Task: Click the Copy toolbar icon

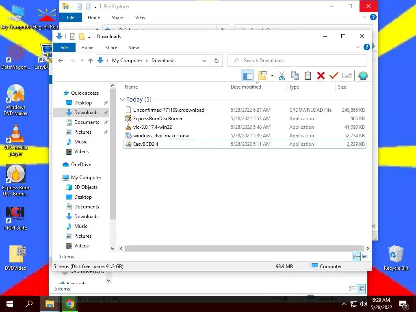Action: (295, 76)
